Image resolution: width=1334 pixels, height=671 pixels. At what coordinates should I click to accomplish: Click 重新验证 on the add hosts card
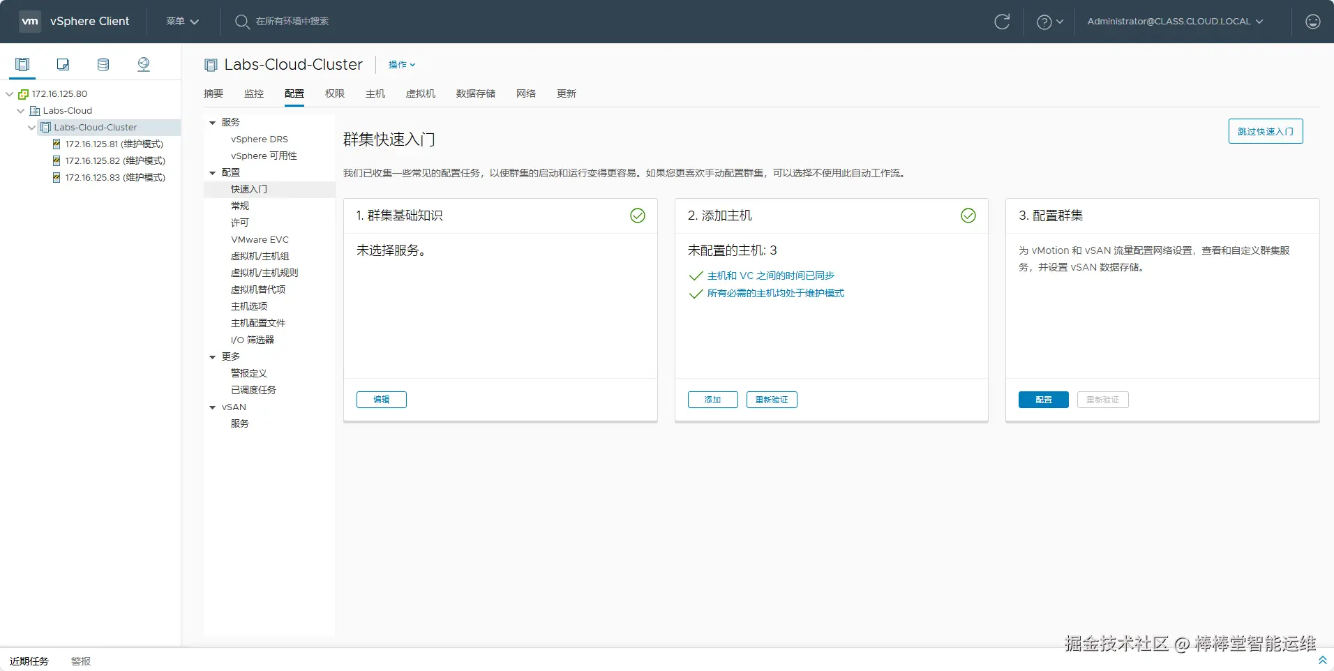coord(772,400)
